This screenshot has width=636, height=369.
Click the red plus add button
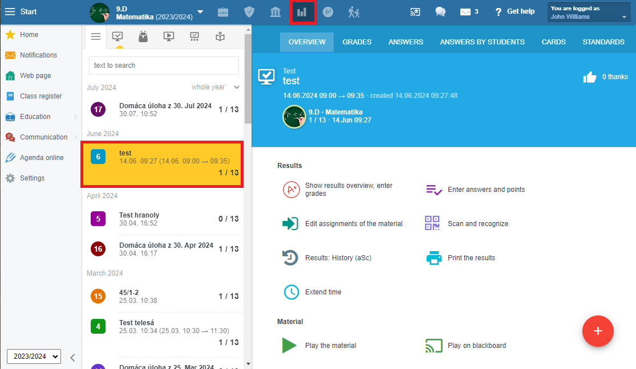click(598, 331)
